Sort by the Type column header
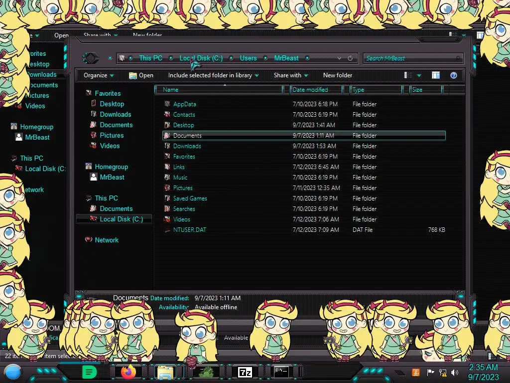 click(x=376, y=90)
